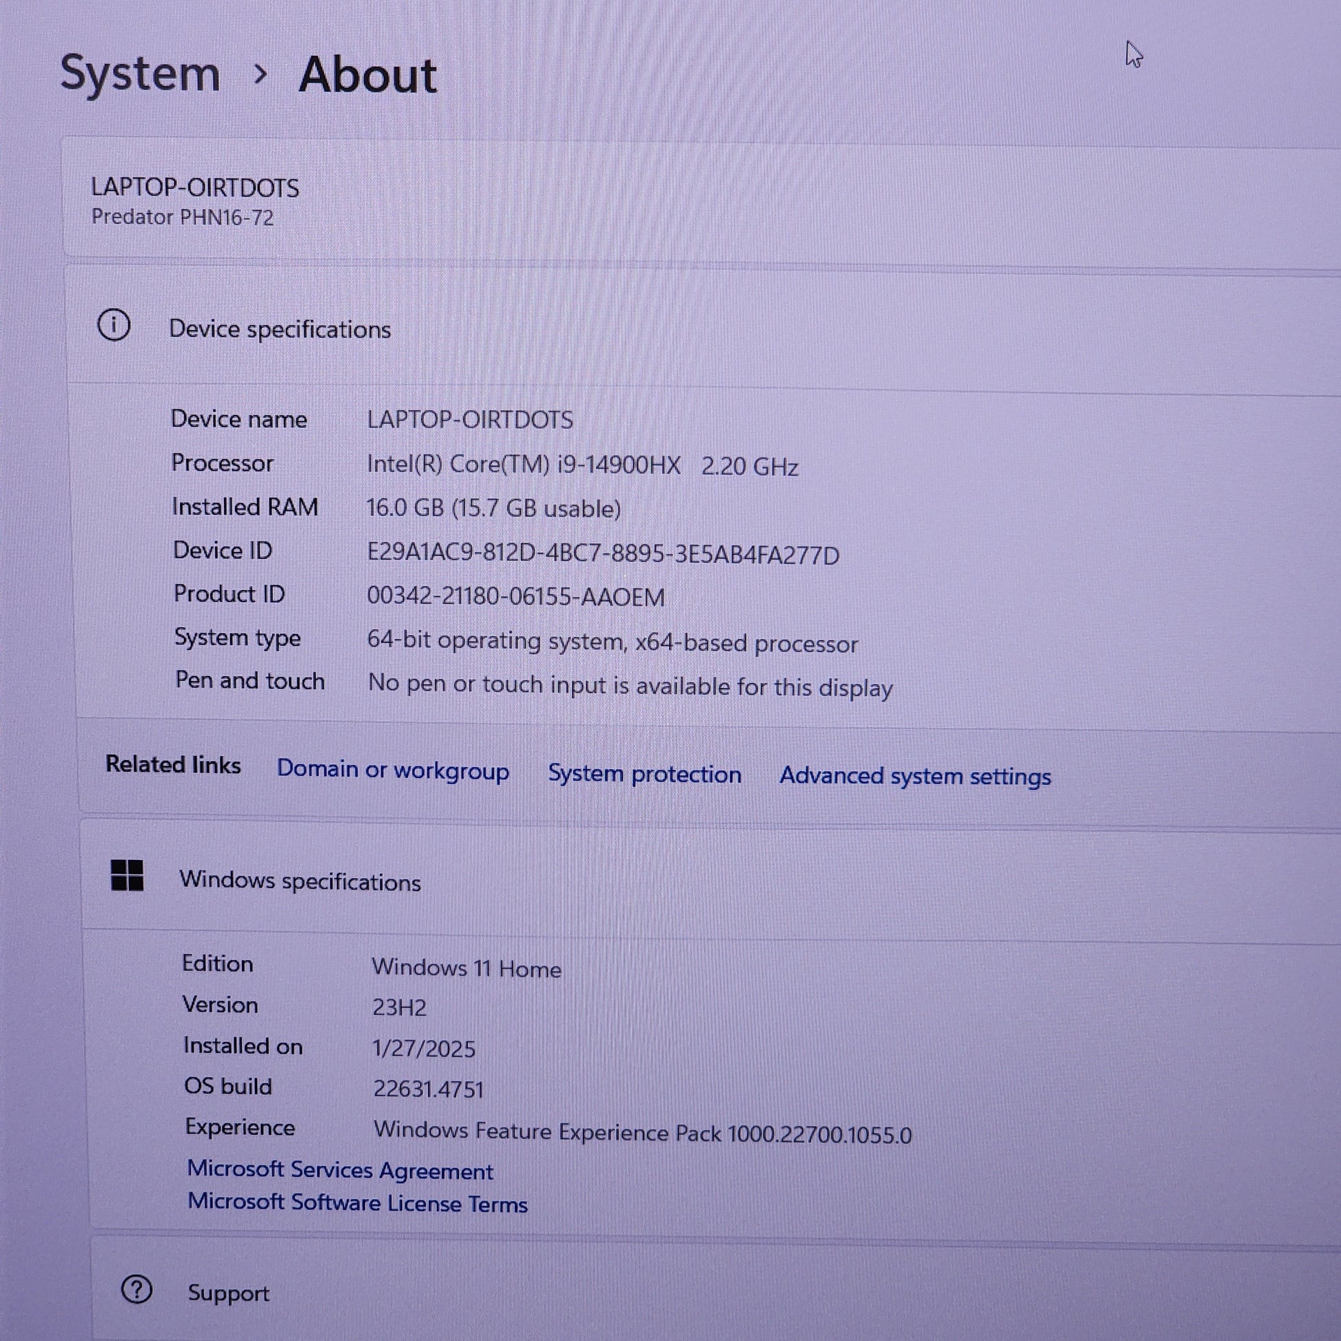
Task: Click the Related links label
Action: point(173,764)
